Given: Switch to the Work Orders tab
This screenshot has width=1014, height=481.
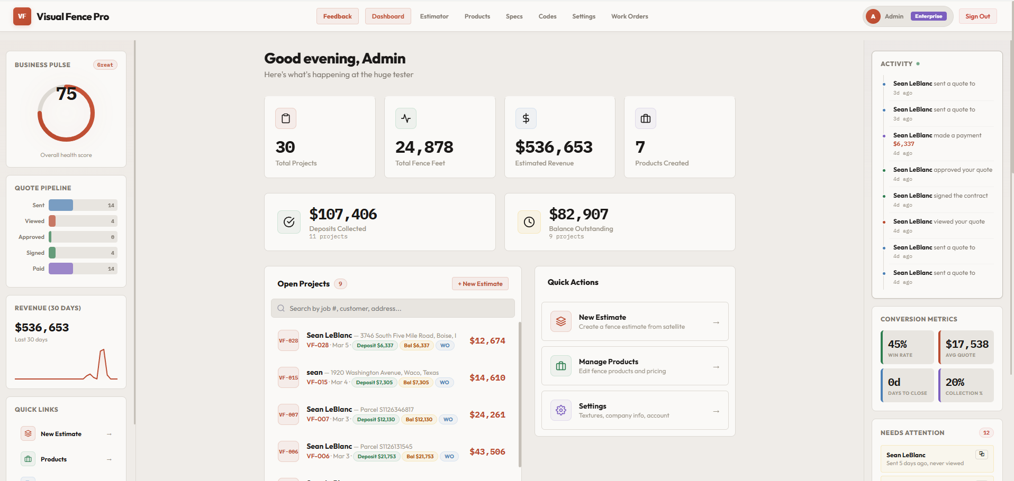Looking at the screenshot, I should pyautogui.click(x=629, y=16).
